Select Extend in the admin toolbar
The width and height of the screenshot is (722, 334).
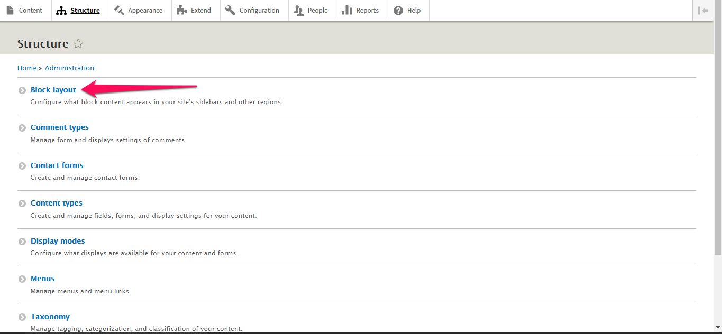tap(194, 11)
